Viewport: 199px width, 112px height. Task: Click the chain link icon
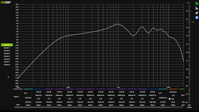coord(197,13)
